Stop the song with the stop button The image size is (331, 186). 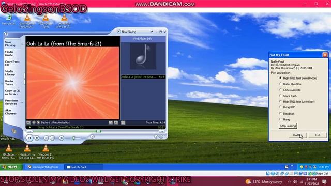coord(37,138)
